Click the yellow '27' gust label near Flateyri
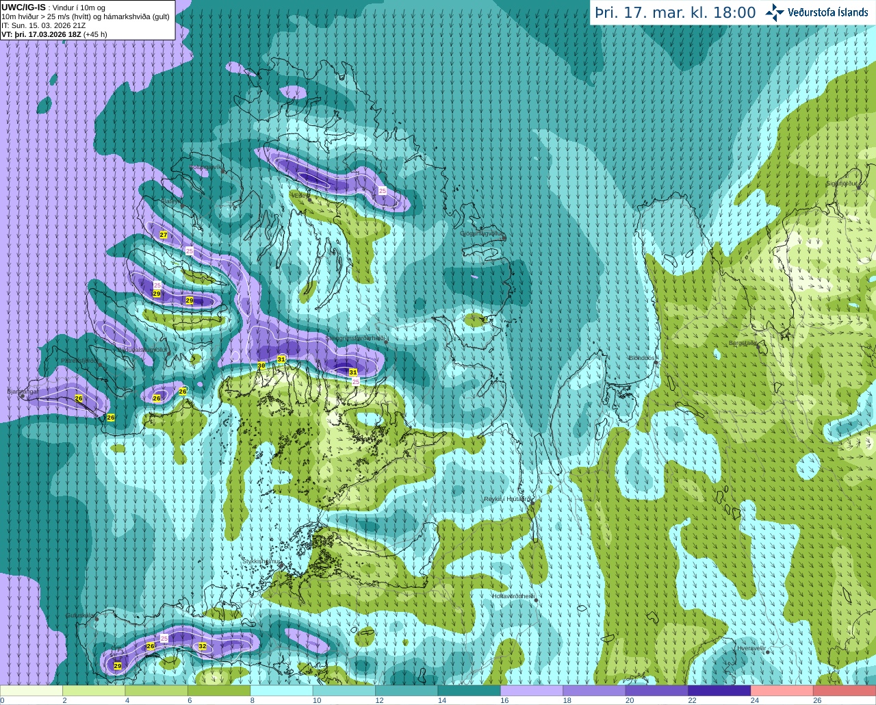This screenshot has width=876, height=705. click(x=164, y=235)
